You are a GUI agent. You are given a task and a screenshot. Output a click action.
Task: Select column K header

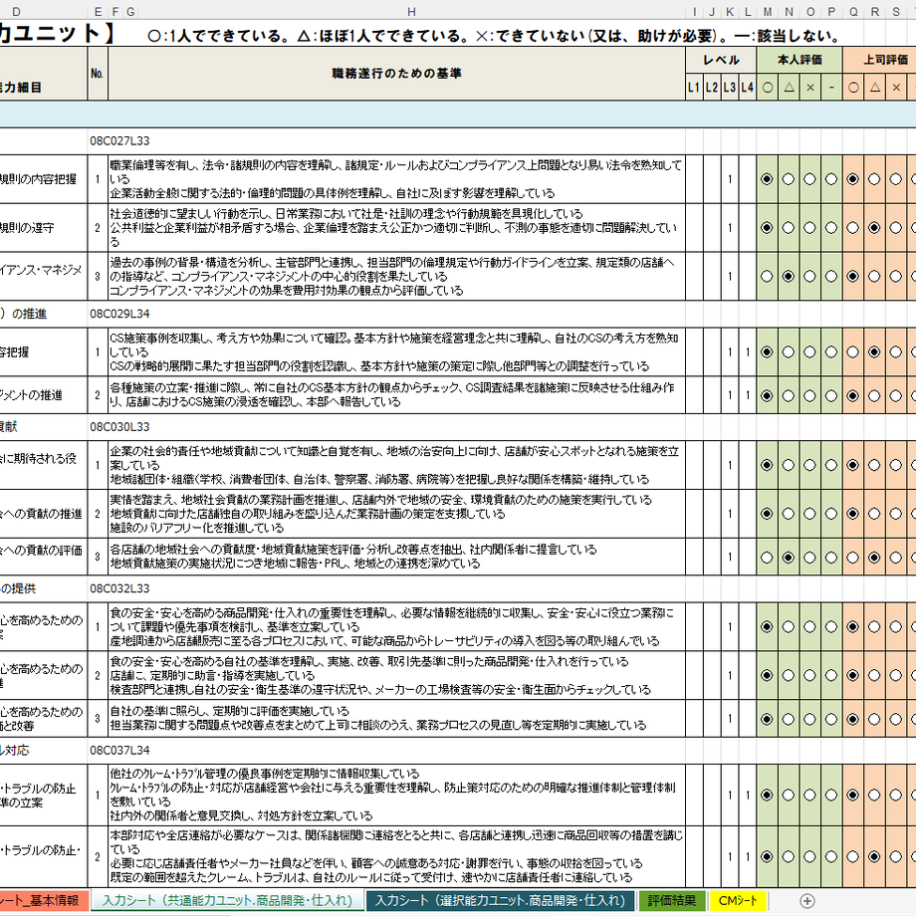click(730, 12)
